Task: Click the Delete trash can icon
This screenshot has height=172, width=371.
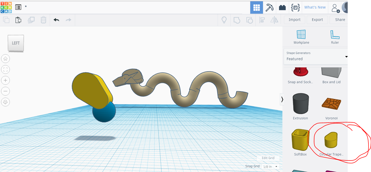Action: (x=43, y=20)
